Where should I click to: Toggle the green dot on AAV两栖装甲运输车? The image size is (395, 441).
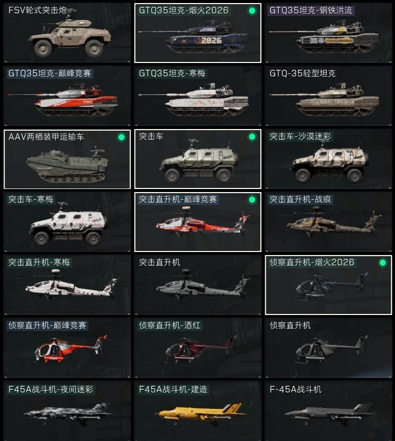[121, 137]
